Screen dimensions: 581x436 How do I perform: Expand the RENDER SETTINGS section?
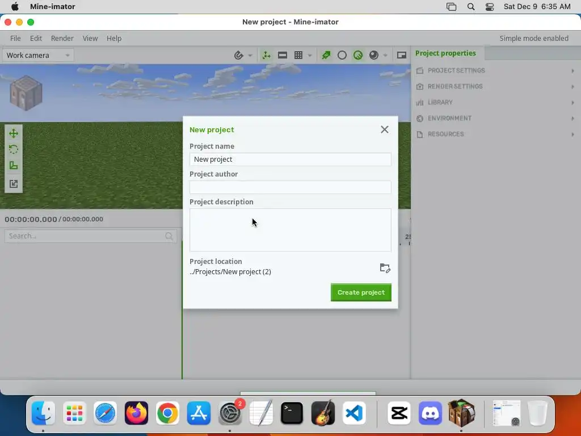(496, 86)
